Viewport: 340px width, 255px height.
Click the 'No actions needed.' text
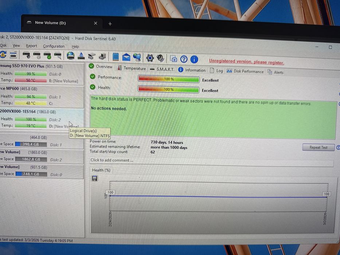click(x=109, y=109)
